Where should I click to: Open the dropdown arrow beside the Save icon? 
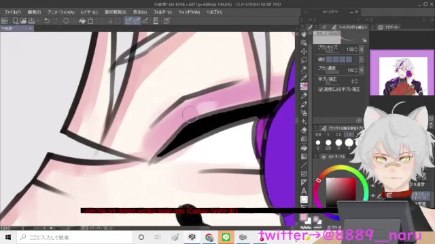click(x=38, y=21)
